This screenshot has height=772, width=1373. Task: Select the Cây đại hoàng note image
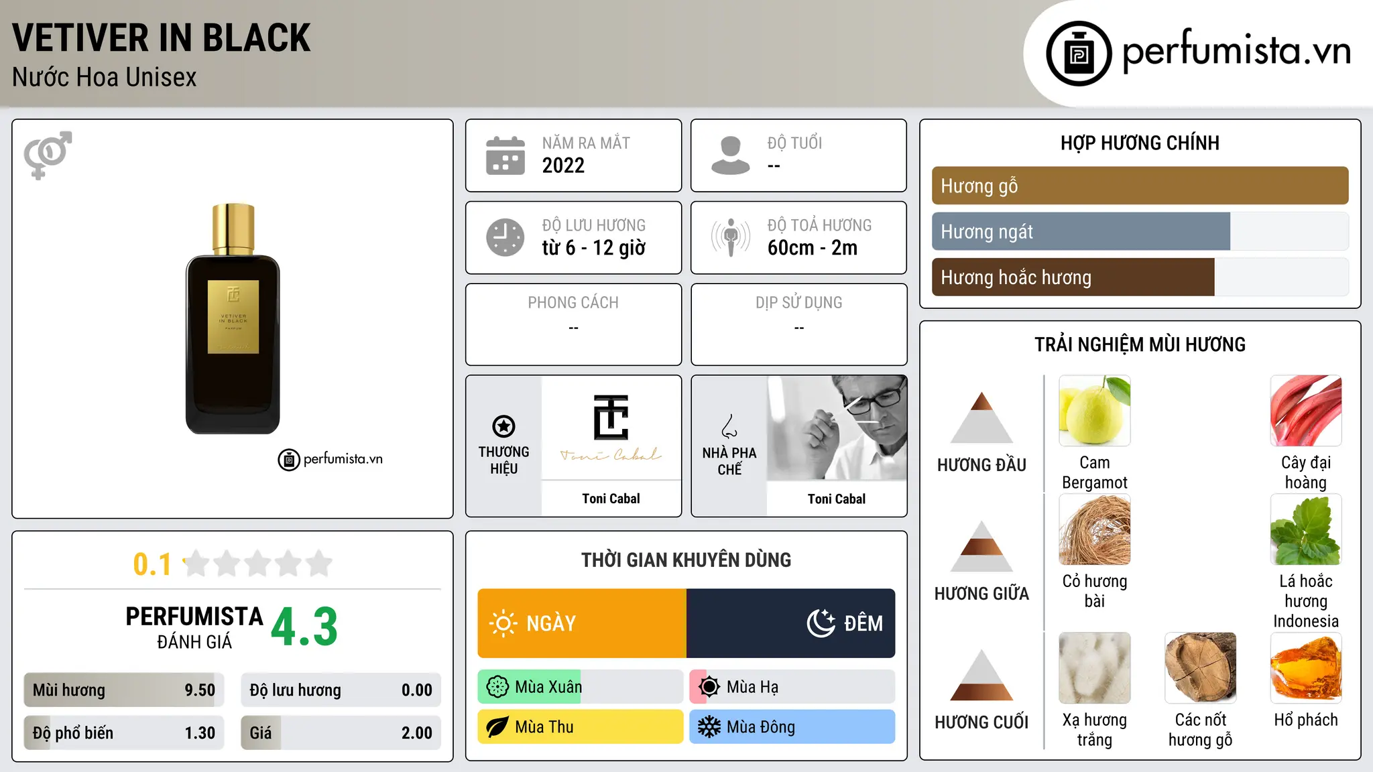[x=1306, y=410]
